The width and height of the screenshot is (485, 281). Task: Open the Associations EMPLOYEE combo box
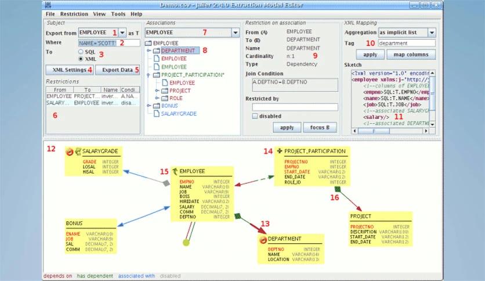click(235, 33)
